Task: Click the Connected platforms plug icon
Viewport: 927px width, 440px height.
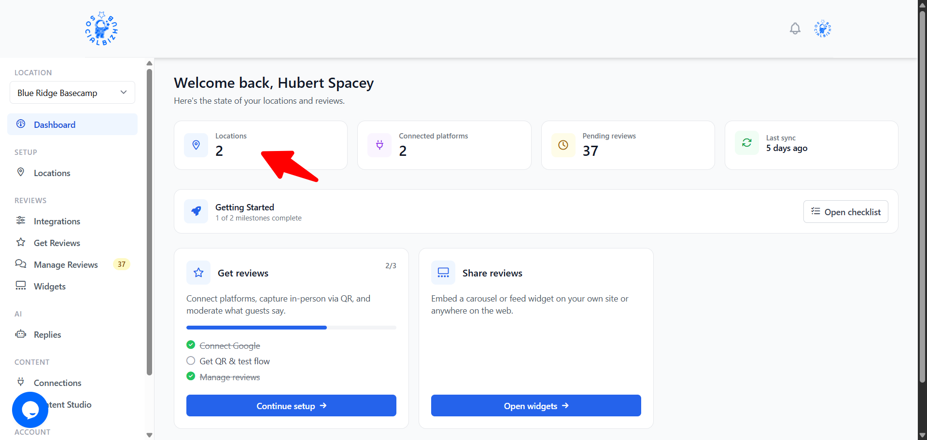Action: [379, 145]
